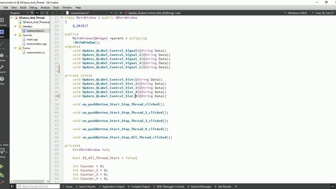336x189 pixels.
Task: Open the Tools menu
Action: [56, 7]
